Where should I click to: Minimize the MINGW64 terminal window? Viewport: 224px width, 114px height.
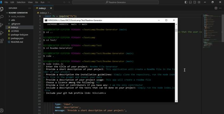159,20
